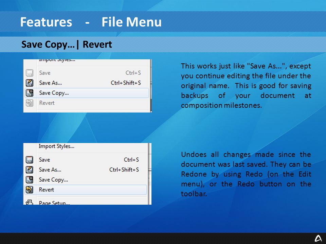Click the Save Copy icon in the lower menu
The height and width of the screenshot is (244, 326).
coord(29,180)
